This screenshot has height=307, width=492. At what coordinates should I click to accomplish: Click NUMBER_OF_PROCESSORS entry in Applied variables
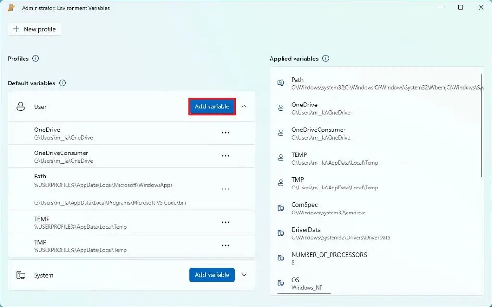click(377, 259)
